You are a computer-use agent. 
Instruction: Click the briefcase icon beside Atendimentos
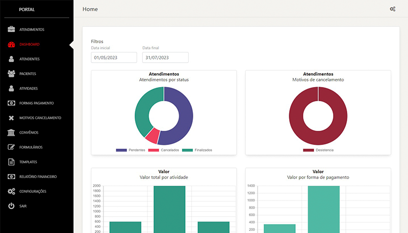point(11,30)
